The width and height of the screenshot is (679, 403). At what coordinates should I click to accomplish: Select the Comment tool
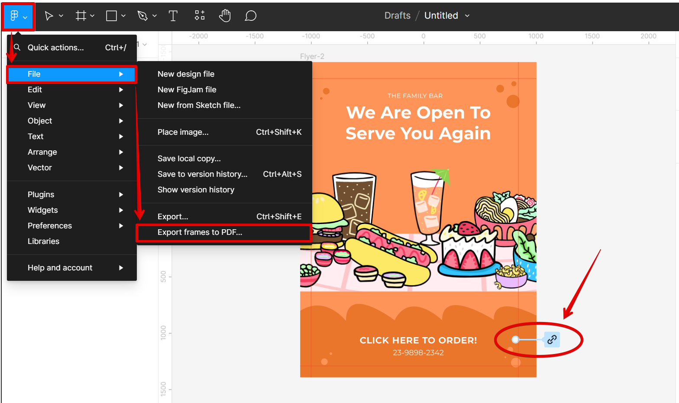pyautogui.click(x=250, y=16)
